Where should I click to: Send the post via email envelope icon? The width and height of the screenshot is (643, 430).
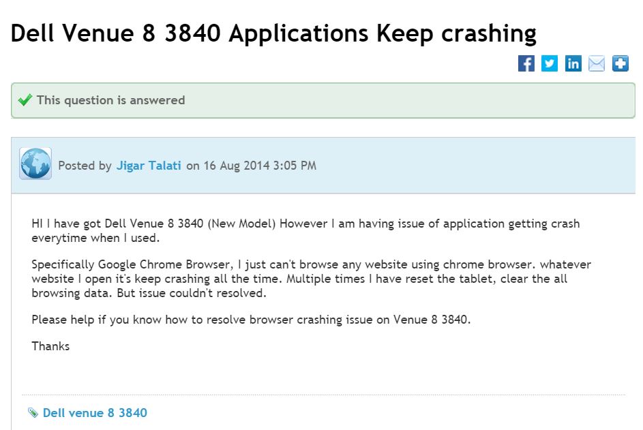[x=597, y=63]
